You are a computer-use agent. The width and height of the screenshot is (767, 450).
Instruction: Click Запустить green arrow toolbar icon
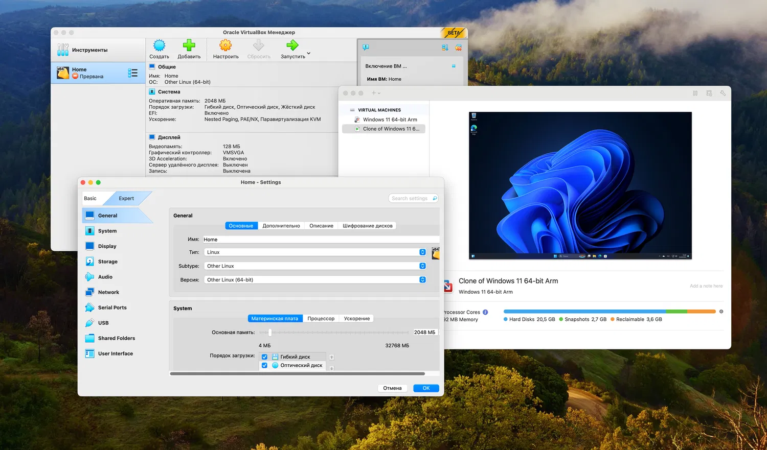coord(292,45)
